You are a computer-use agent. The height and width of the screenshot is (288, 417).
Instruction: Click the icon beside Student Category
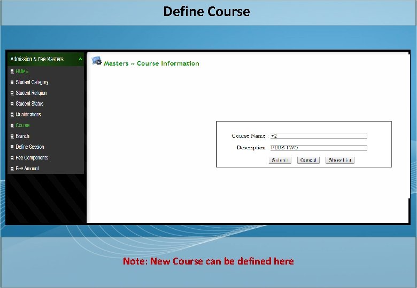(12, 82)
